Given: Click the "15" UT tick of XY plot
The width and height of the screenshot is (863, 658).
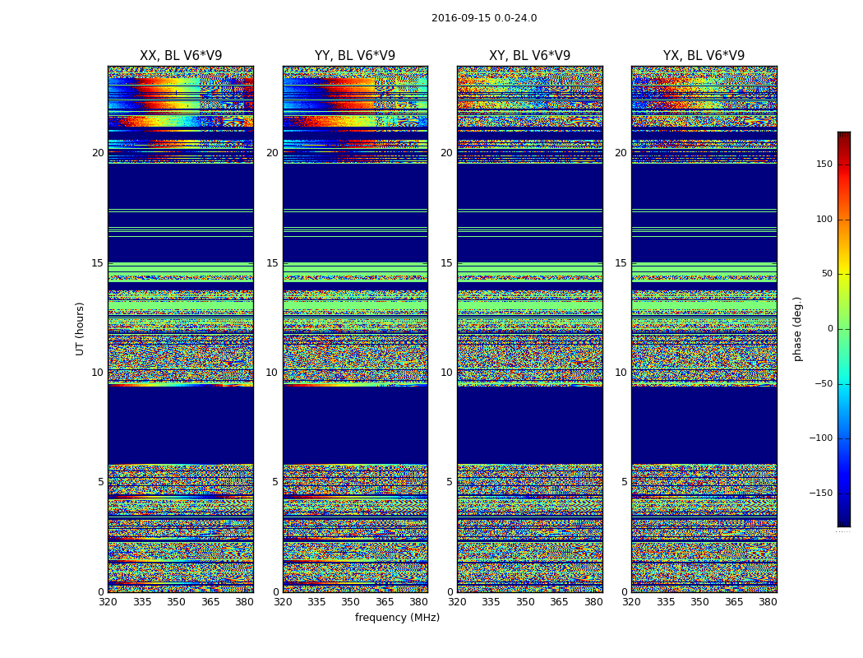Looking at the screenshot, I should (447, 263).
